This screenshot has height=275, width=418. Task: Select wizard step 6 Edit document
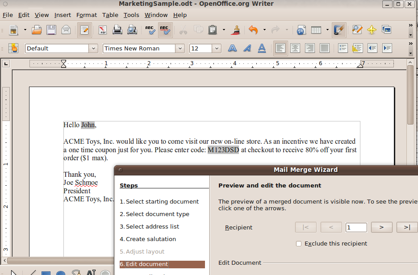click(x=162, y=264)
